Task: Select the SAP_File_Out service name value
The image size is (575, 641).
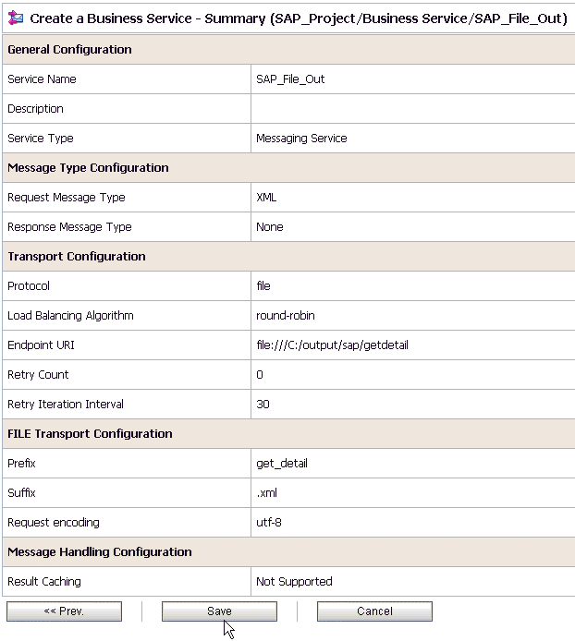Action: (x=290, y=79)
